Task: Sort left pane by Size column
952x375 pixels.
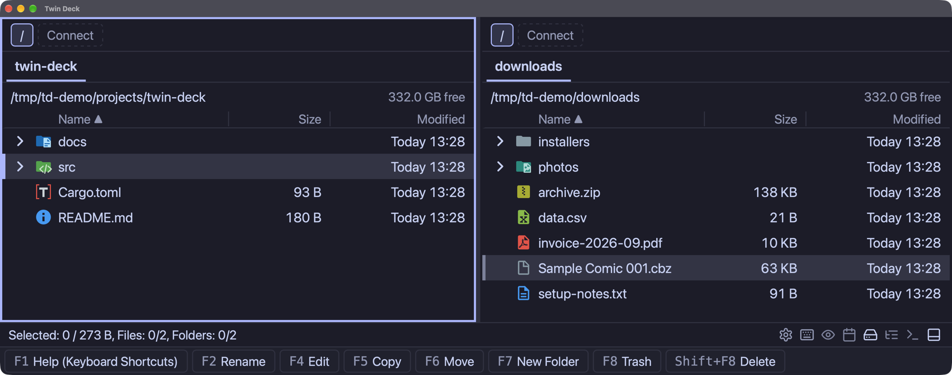Action: coord(309,119)
